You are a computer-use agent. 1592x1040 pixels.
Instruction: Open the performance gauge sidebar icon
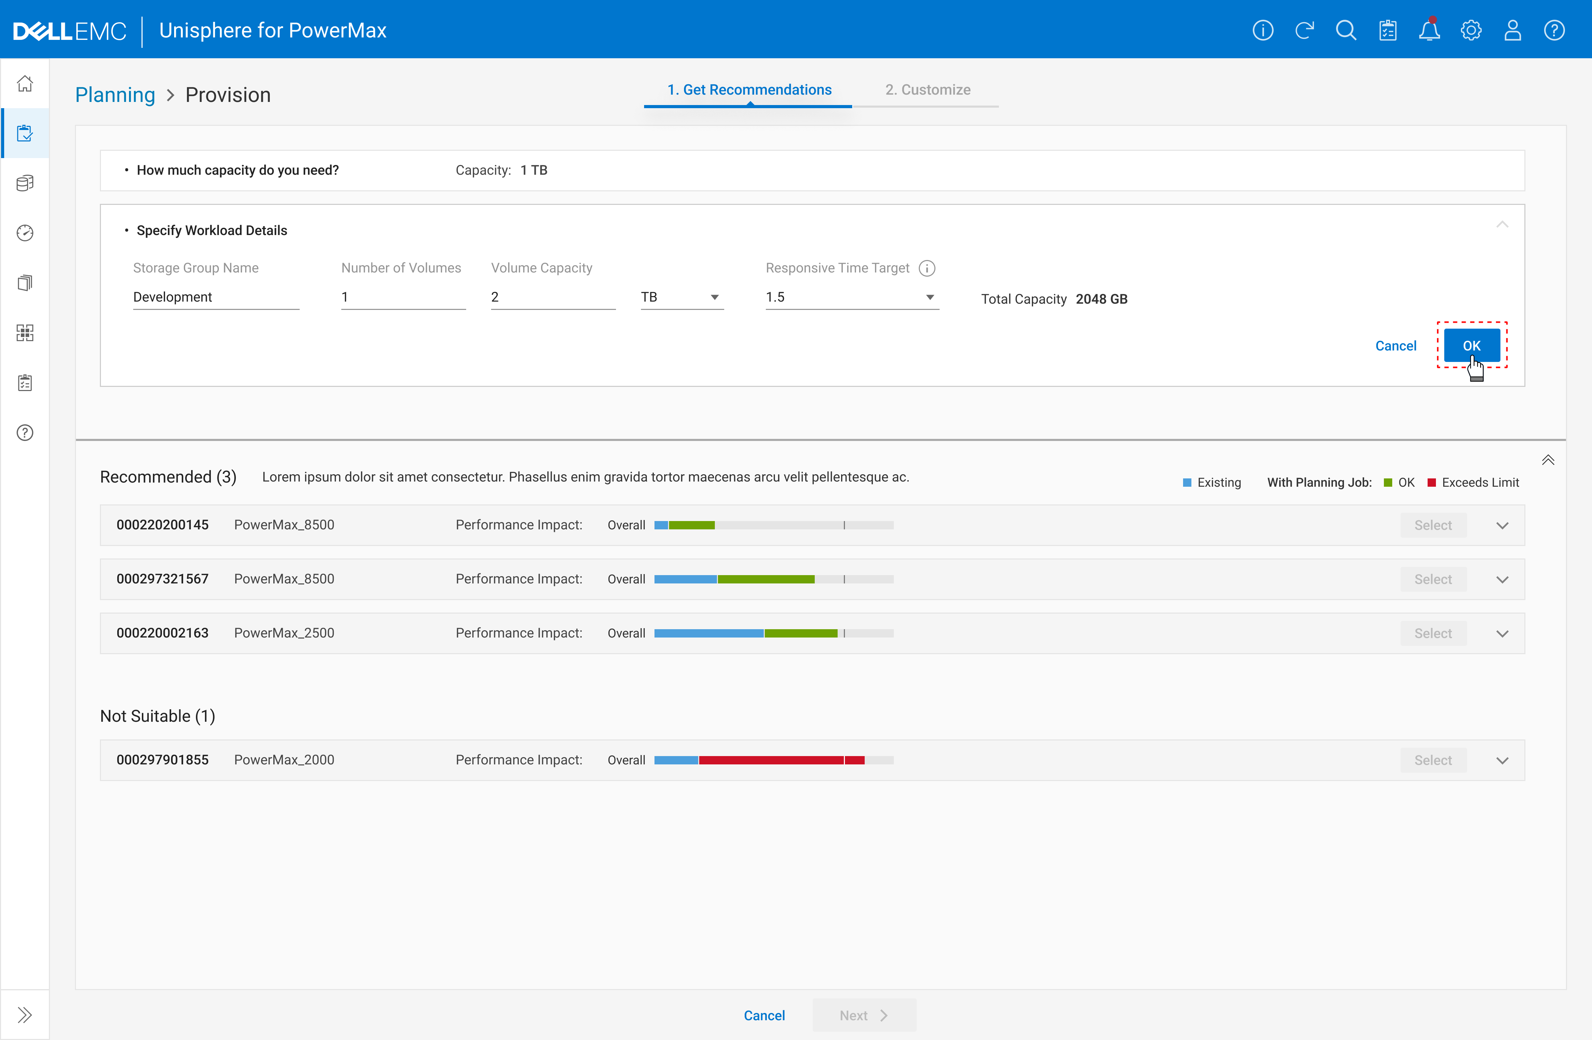pos(25,233)
